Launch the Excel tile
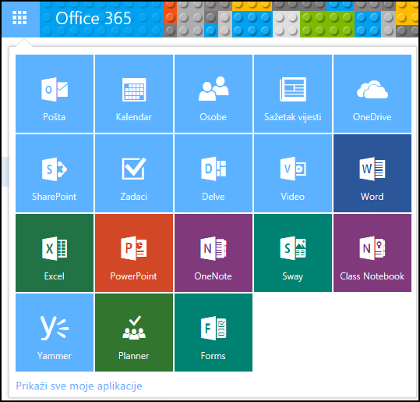The height and width of the screenshot is (402, 420). click(55, 253)
